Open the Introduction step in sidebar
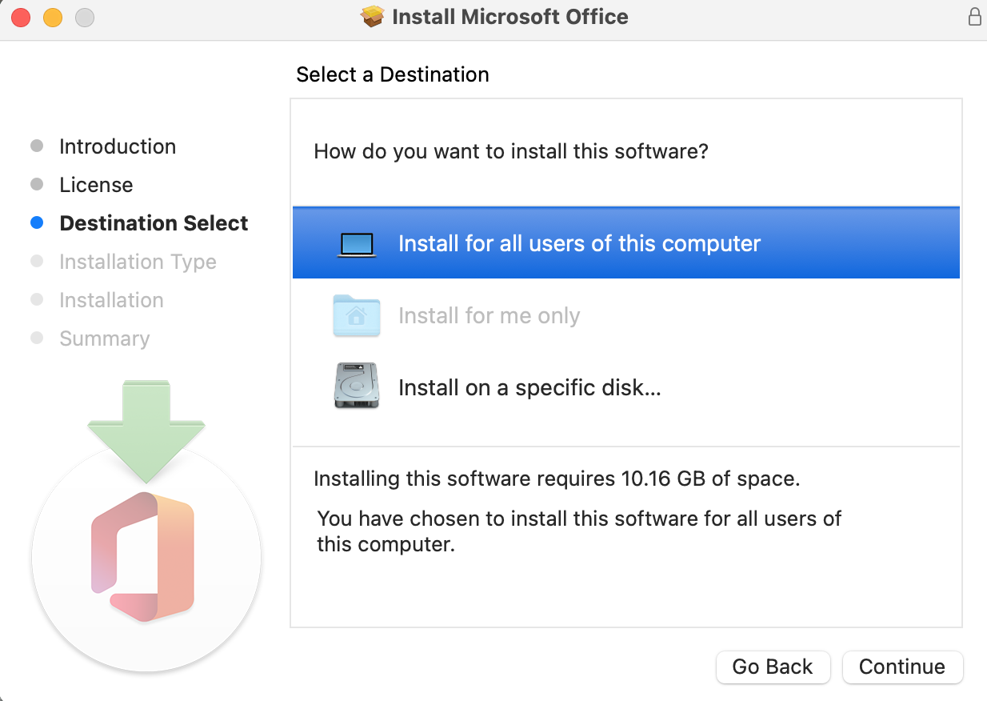 [x=118, y=146]
